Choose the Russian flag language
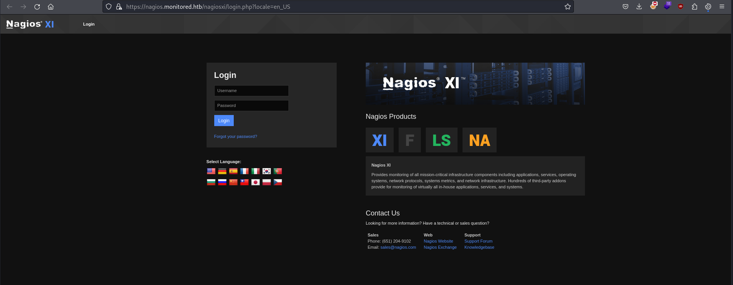The image size is (733, 285). [x=222, y=182]
